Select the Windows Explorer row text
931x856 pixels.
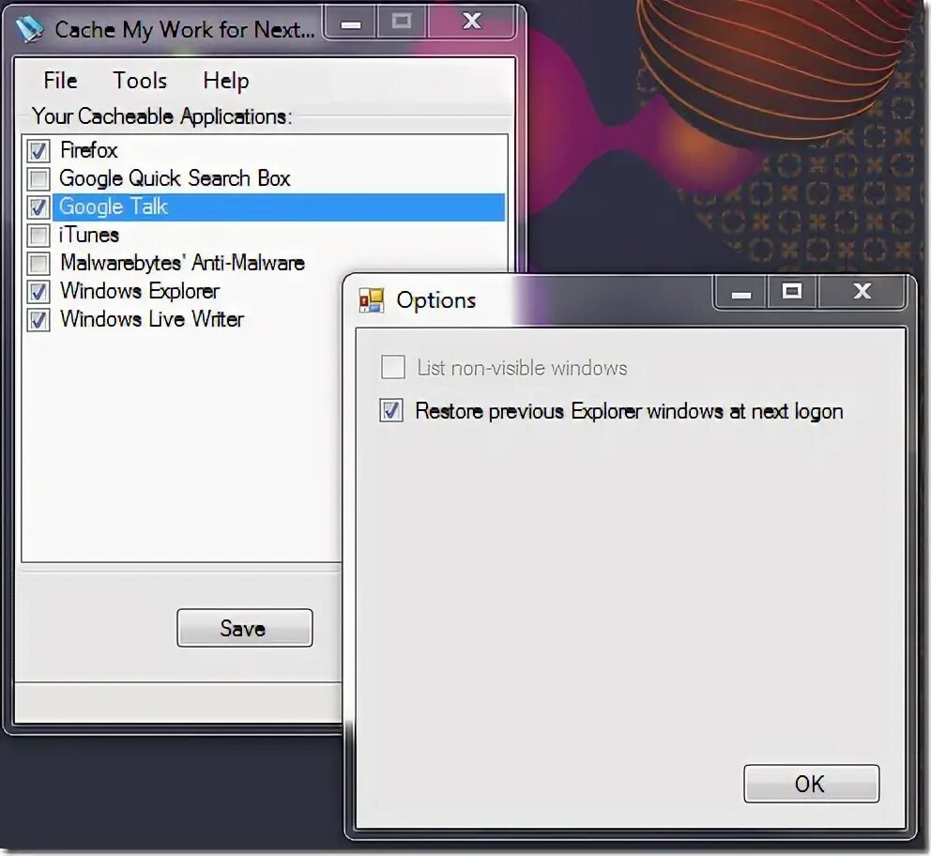(140, 291)
